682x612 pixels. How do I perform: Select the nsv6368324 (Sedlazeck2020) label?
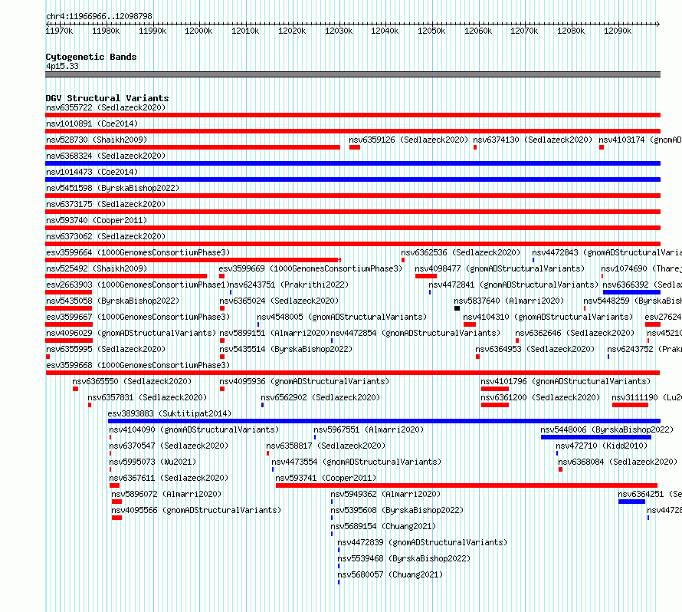106,156
